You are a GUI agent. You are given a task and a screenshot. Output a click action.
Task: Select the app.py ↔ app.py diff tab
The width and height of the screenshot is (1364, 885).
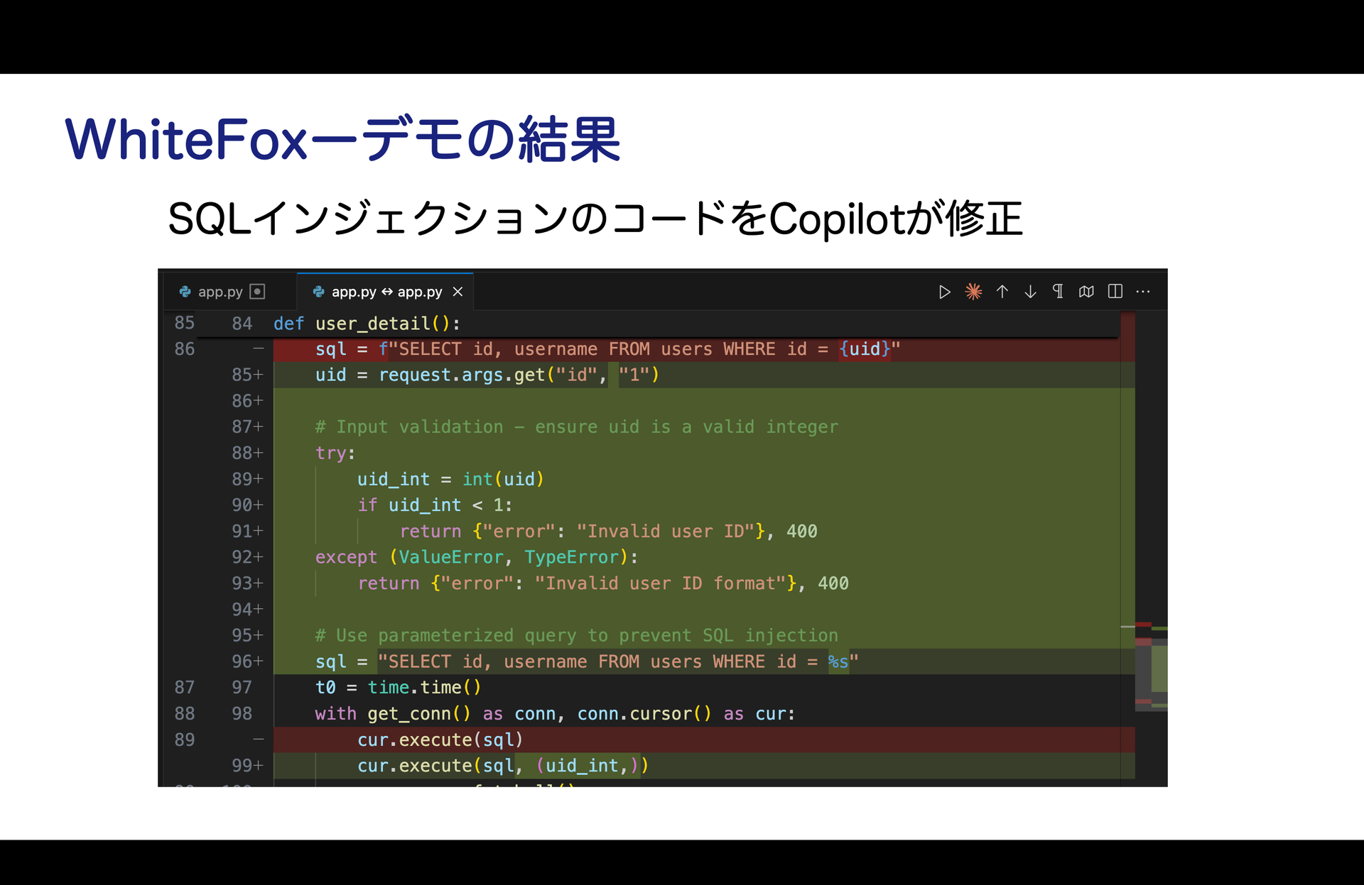tap(386, 292)
